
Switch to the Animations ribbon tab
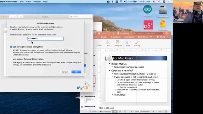[129, 37]
